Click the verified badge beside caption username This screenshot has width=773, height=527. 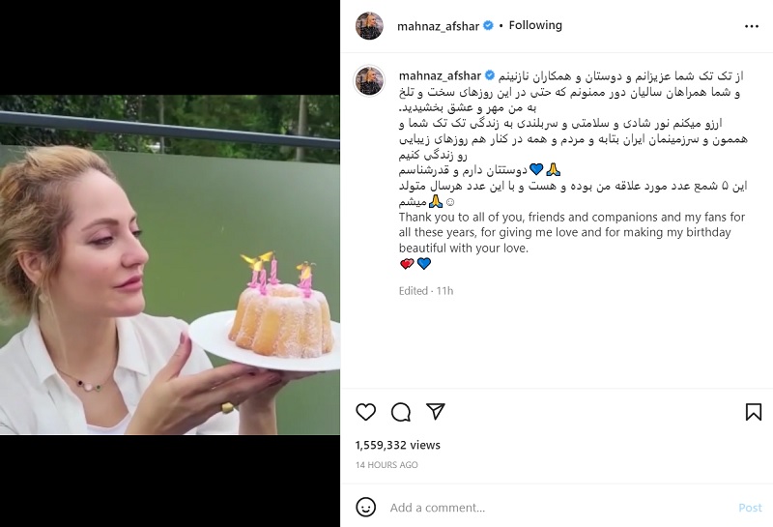coord(490,75)
